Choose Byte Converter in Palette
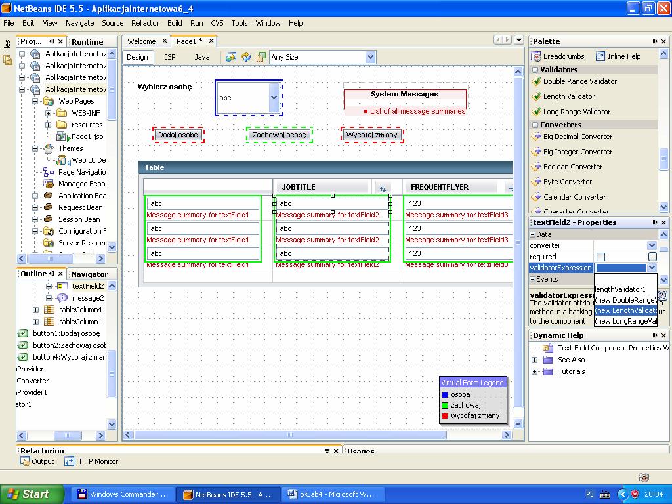This screenshot has height=504, width=672. 562,182
